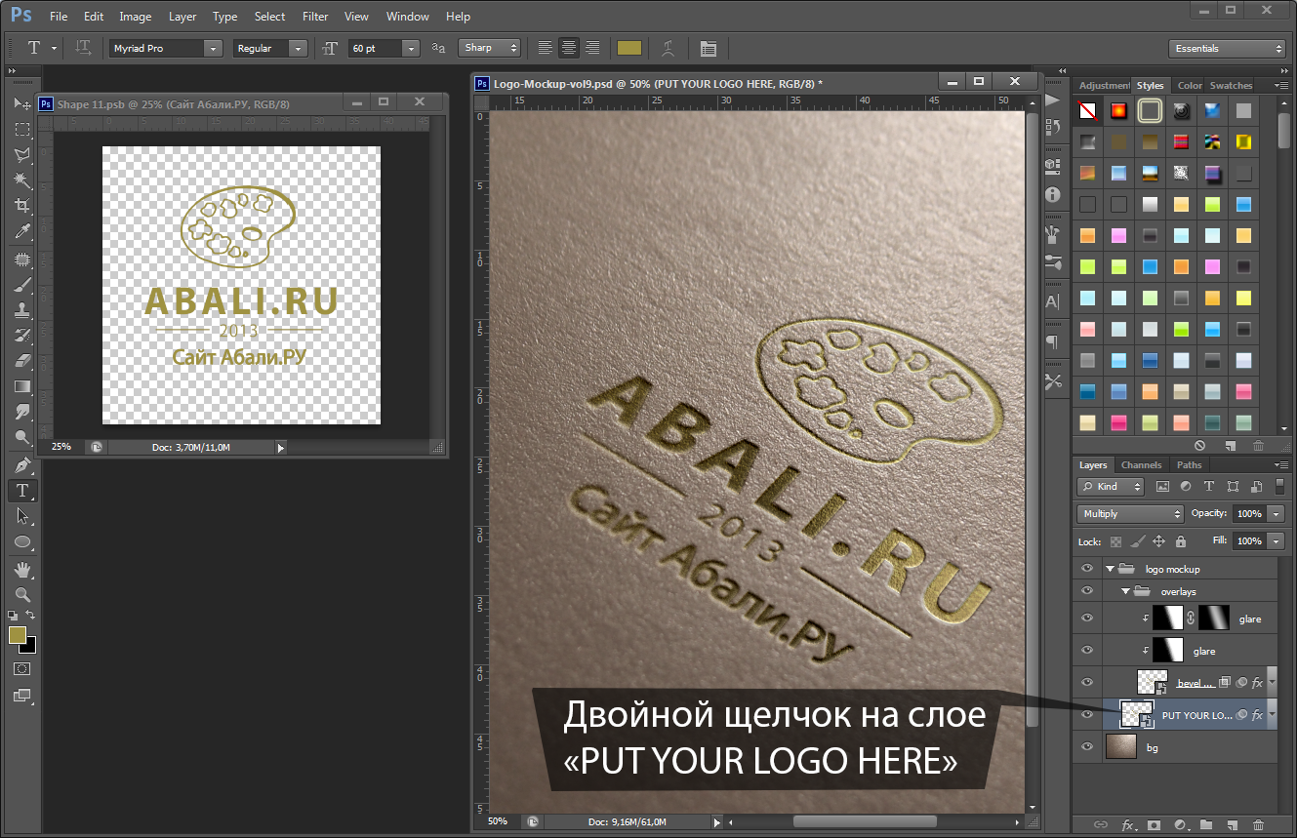The image size is (1297, 838).
Task: Select the Gradient tool
Action: click(21, 386)
